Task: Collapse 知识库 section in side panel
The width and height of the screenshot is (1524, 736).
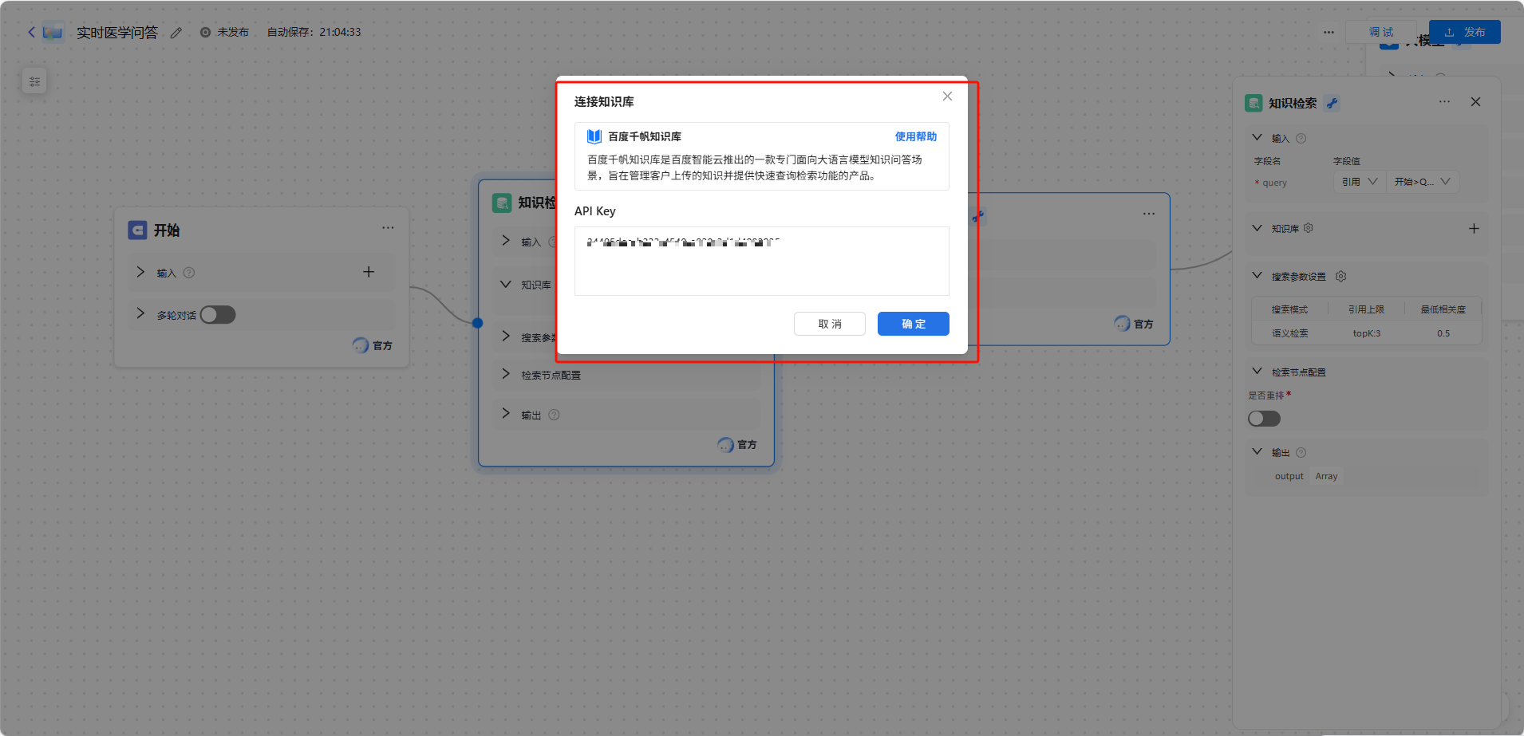Action: click(x=1257, y=228)
